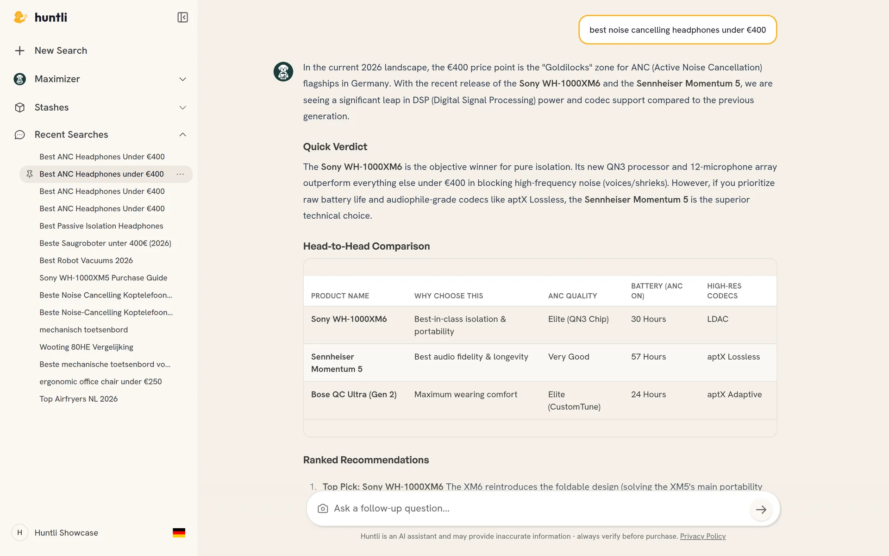The height and width of the screenshot is (556, 889).
Task: Click the query bubble about noise cancelling headphones
Action: click(x=677, y=30)
